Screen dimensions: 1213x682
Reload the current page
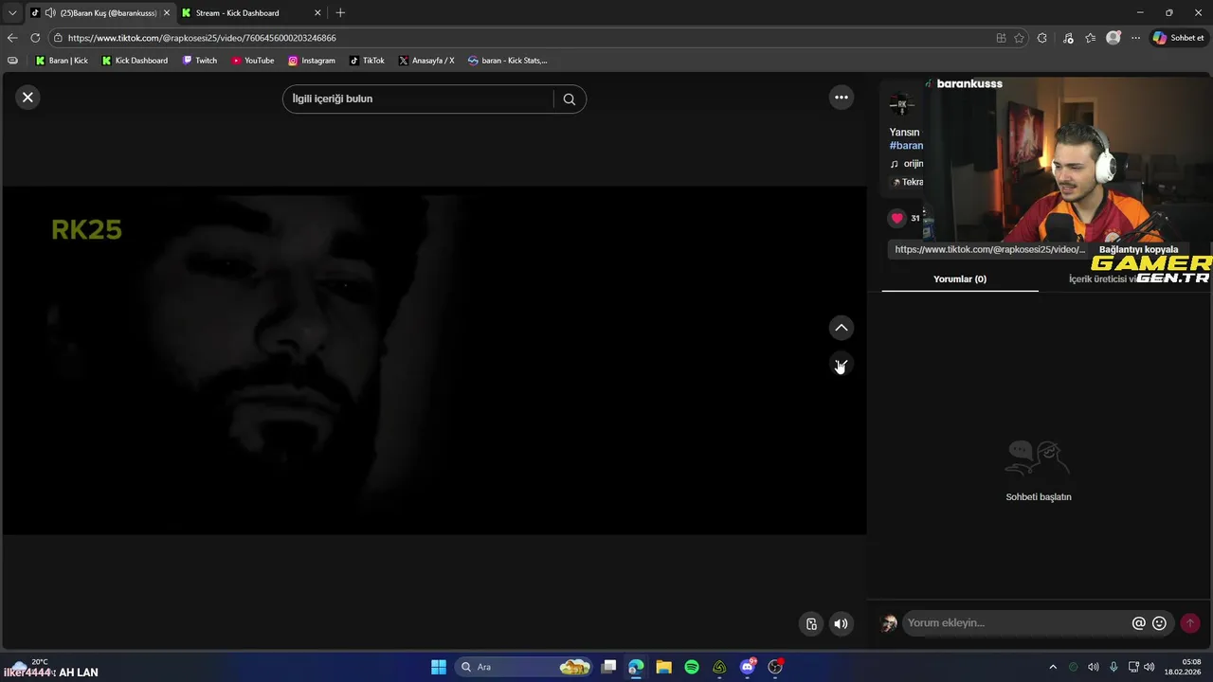(35, 38)
